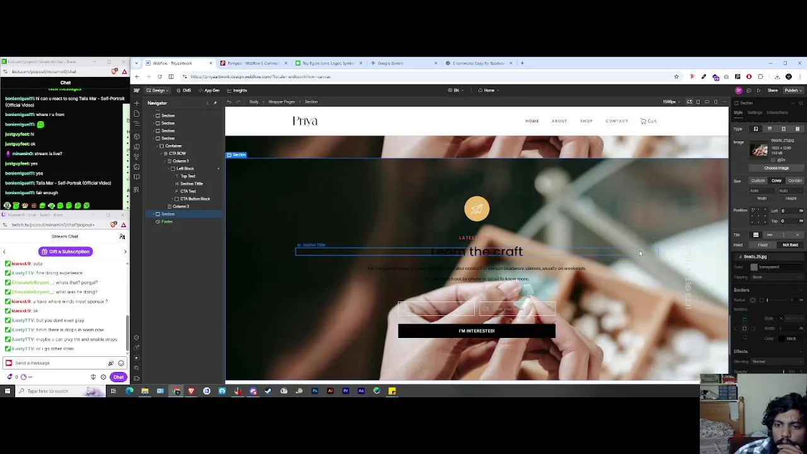Open the Pages panel icon
The height and width of the screenshot is (454, 807).
(x=137, y=114)
